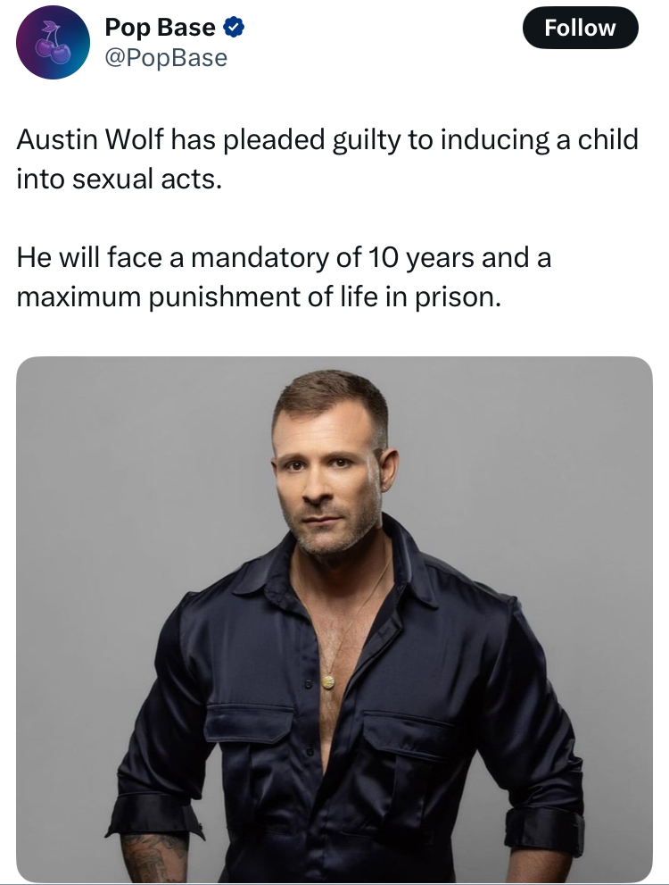Click the tattooed forearm in the image
The image size is (669, 885).
[x=153, y=858]
